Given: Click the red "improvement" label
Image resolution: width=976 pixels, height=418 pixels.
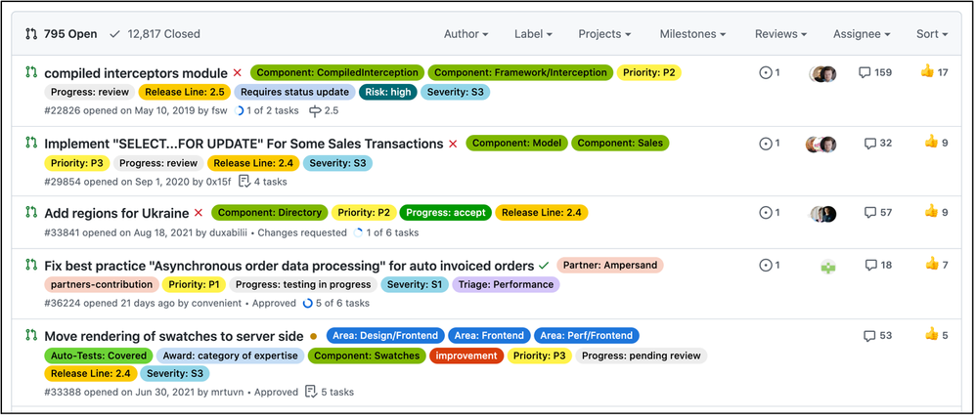Looking at the screenshot, I should click(x=466, y=355).
